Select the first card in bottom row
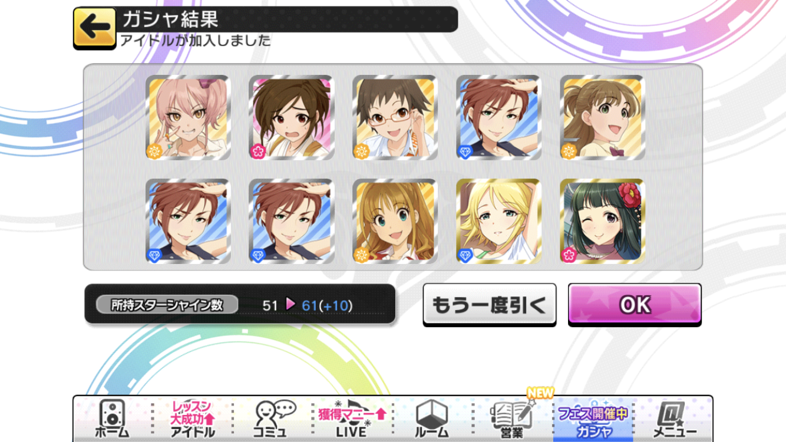The image size is (786, 442). tap(188, 222)
